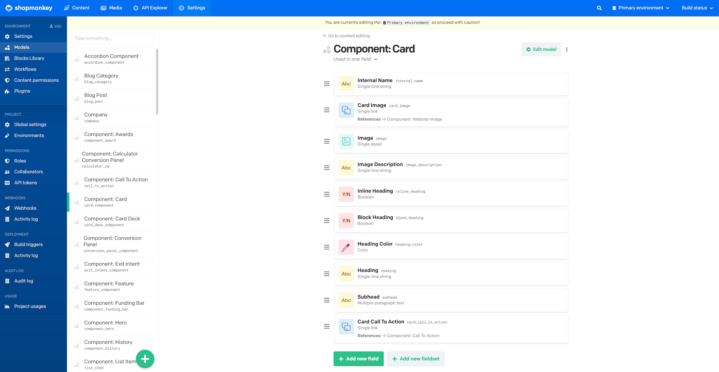Open the Build status dropdown
The width and height of the screenshot is (719, 372).
point(697,8)
